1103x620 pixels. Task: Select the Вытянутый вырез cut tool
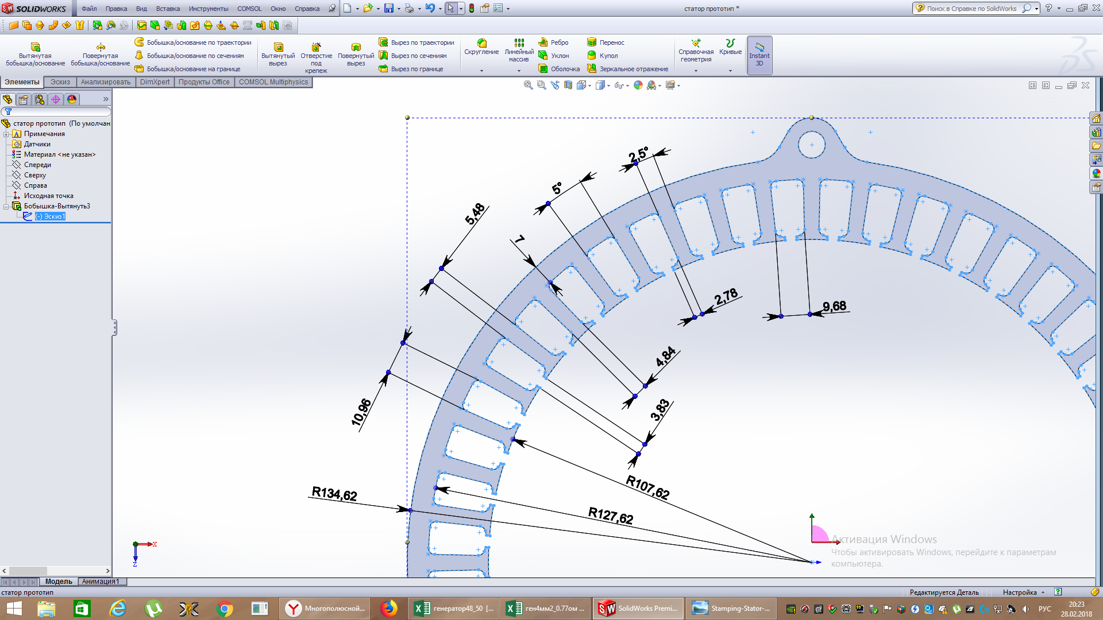[278, 55]
